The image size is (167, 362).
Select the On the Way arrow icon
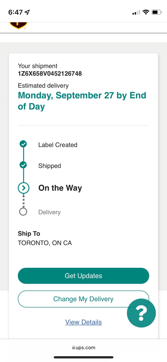click(x=23, y=188)
